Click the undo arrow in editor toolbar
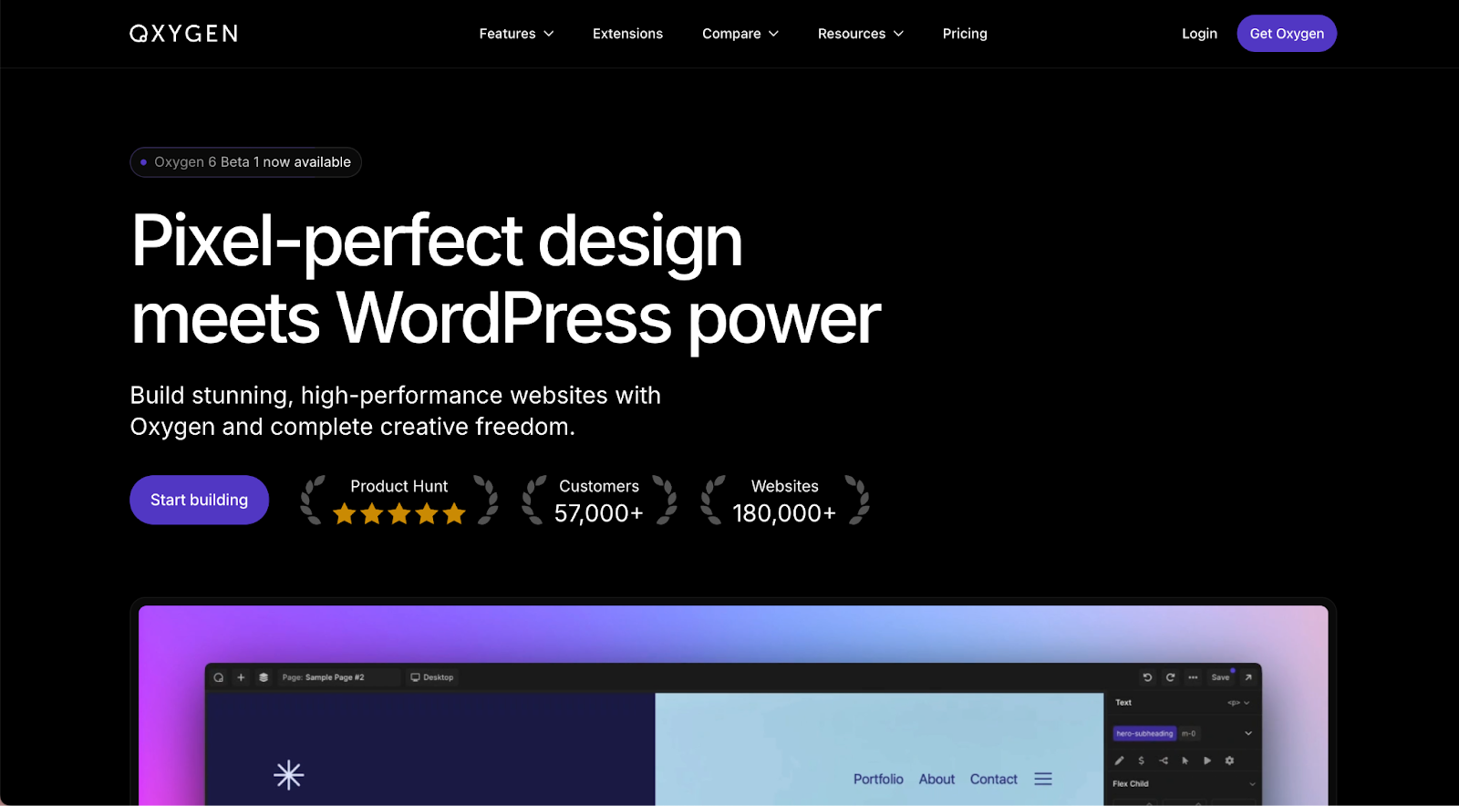Screen dimensions: 1459x806 click(x=1147, y=677)
